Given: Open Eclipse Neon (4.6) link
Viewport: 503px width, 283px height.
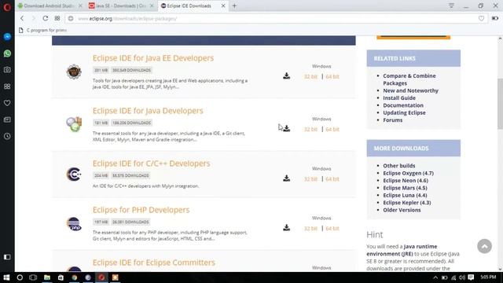Looking at the screenshot, I should (x=406, y=181).
